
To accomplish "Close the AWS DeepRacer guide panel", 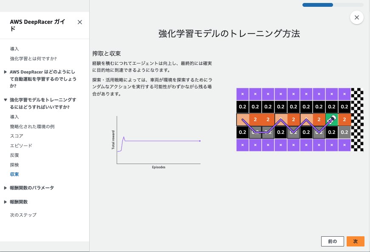I will [79, 22].
